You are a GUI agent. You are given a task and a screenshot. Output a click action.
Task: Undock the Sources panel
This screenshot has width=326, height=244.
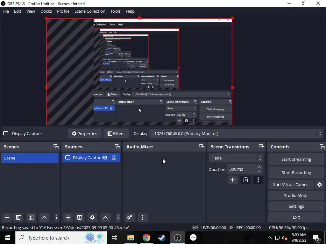[117, 147]
